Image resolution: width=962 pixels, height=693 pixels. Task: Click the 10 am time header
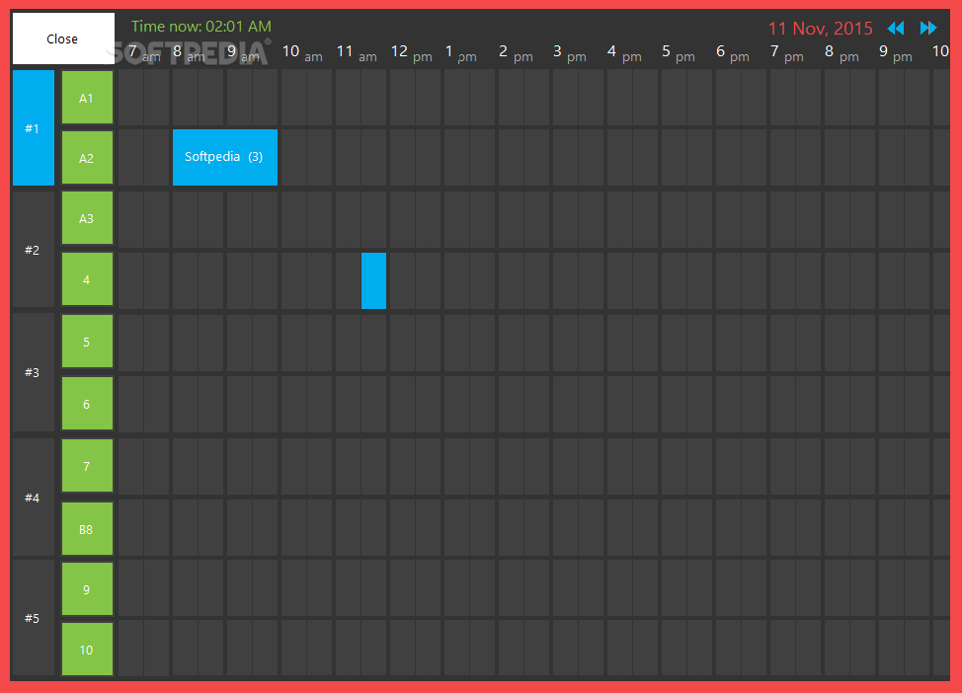click(x=302, y=53)
